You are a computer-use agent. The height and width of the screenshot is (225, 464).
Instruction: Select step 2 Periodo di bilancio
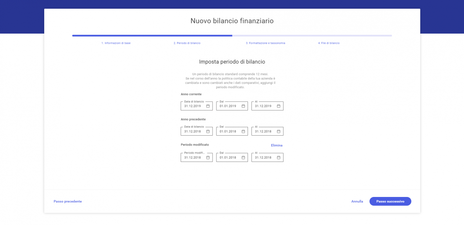(x=187, y=43)
